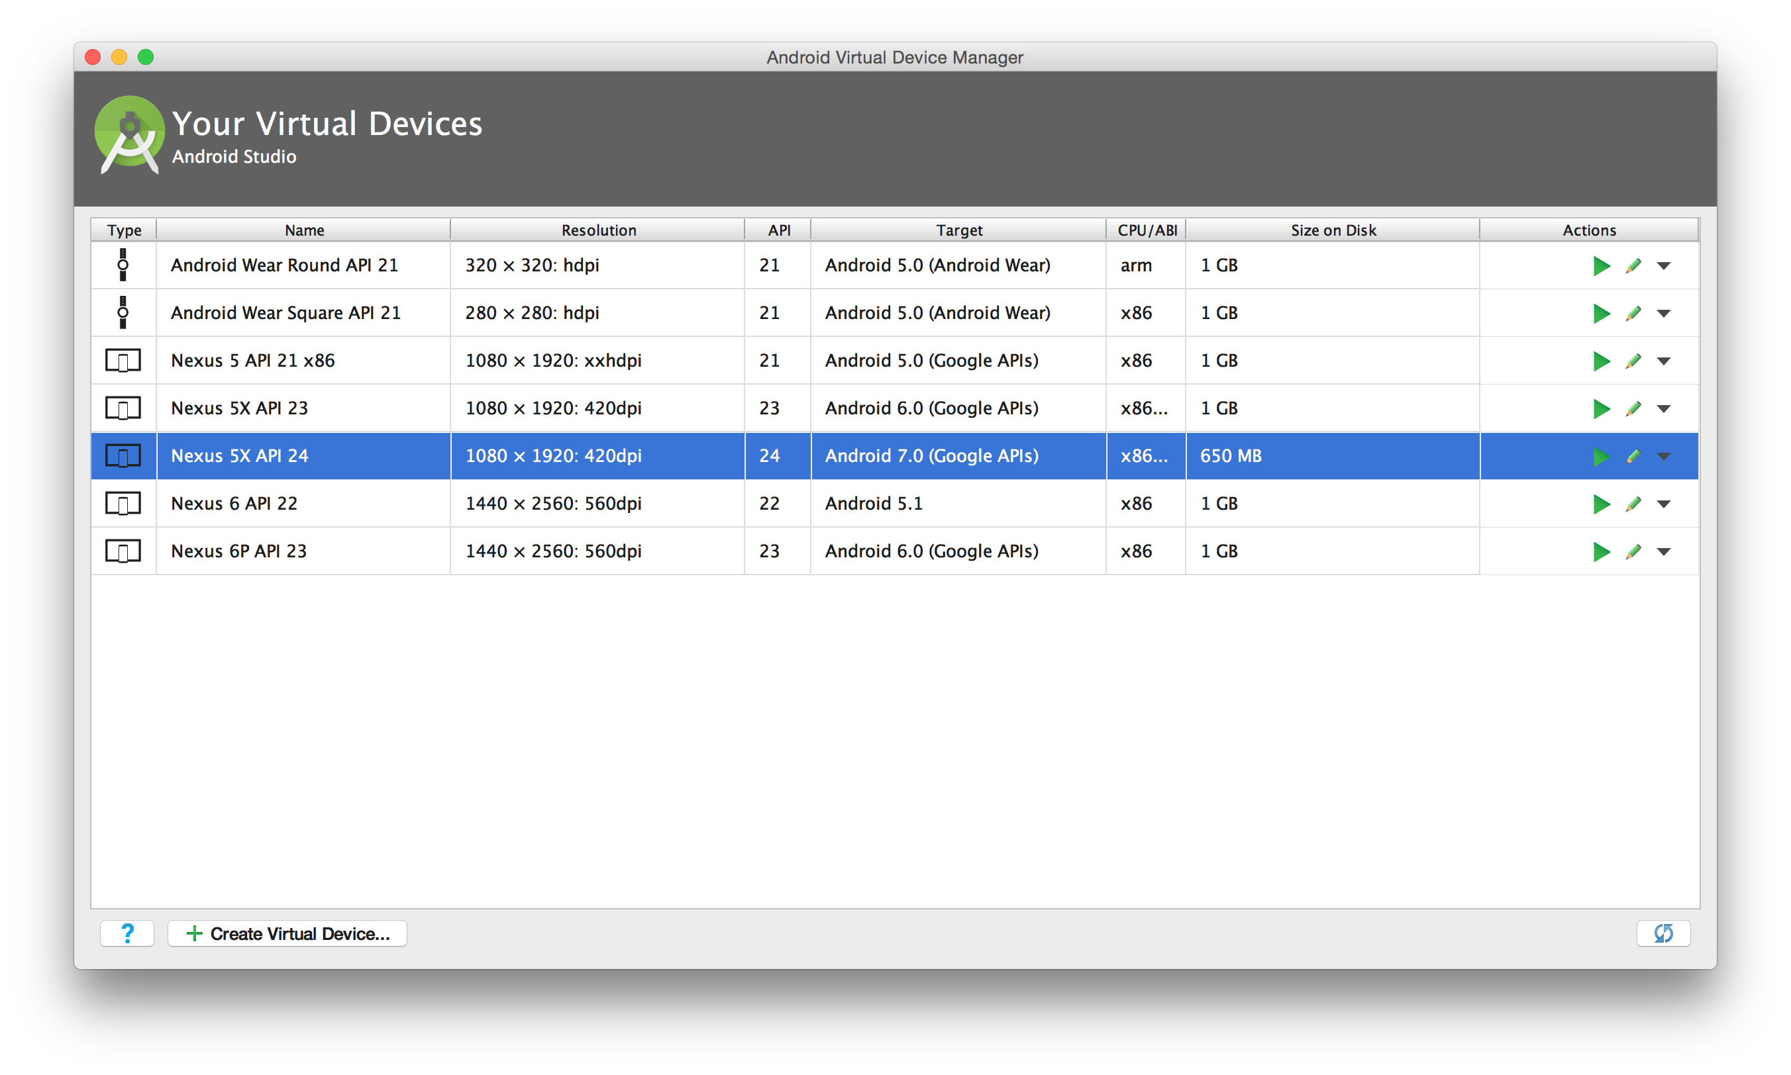Start the Nexus 6 API 22 emulator

point(1600,504)
